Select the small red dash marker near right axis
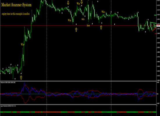Screen dimensions: 160x116 point(156,34)
